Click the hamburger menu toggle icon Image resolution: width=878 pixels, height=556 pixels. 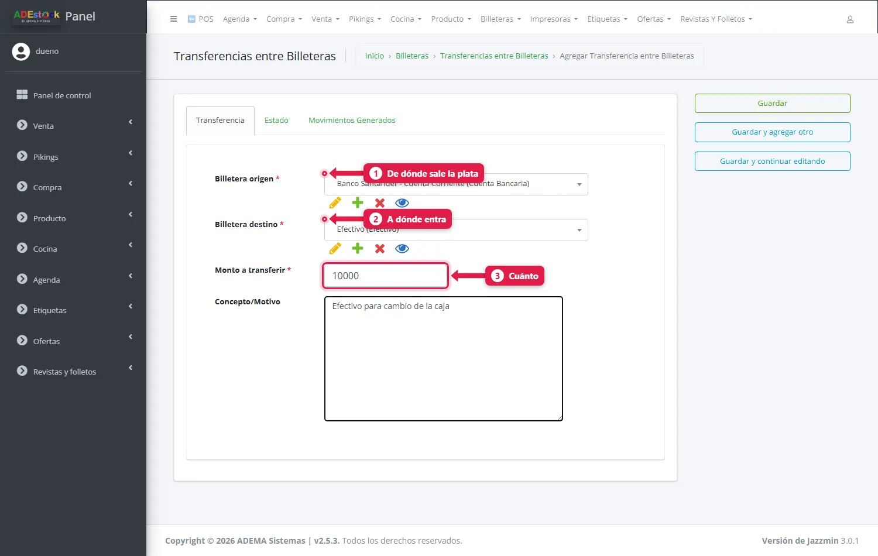[x=173, y=19]
